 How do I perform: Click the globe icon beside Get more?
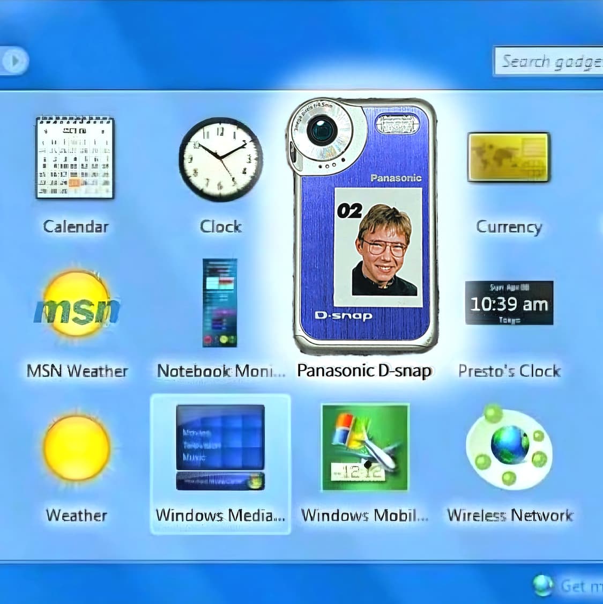[543, 585]
